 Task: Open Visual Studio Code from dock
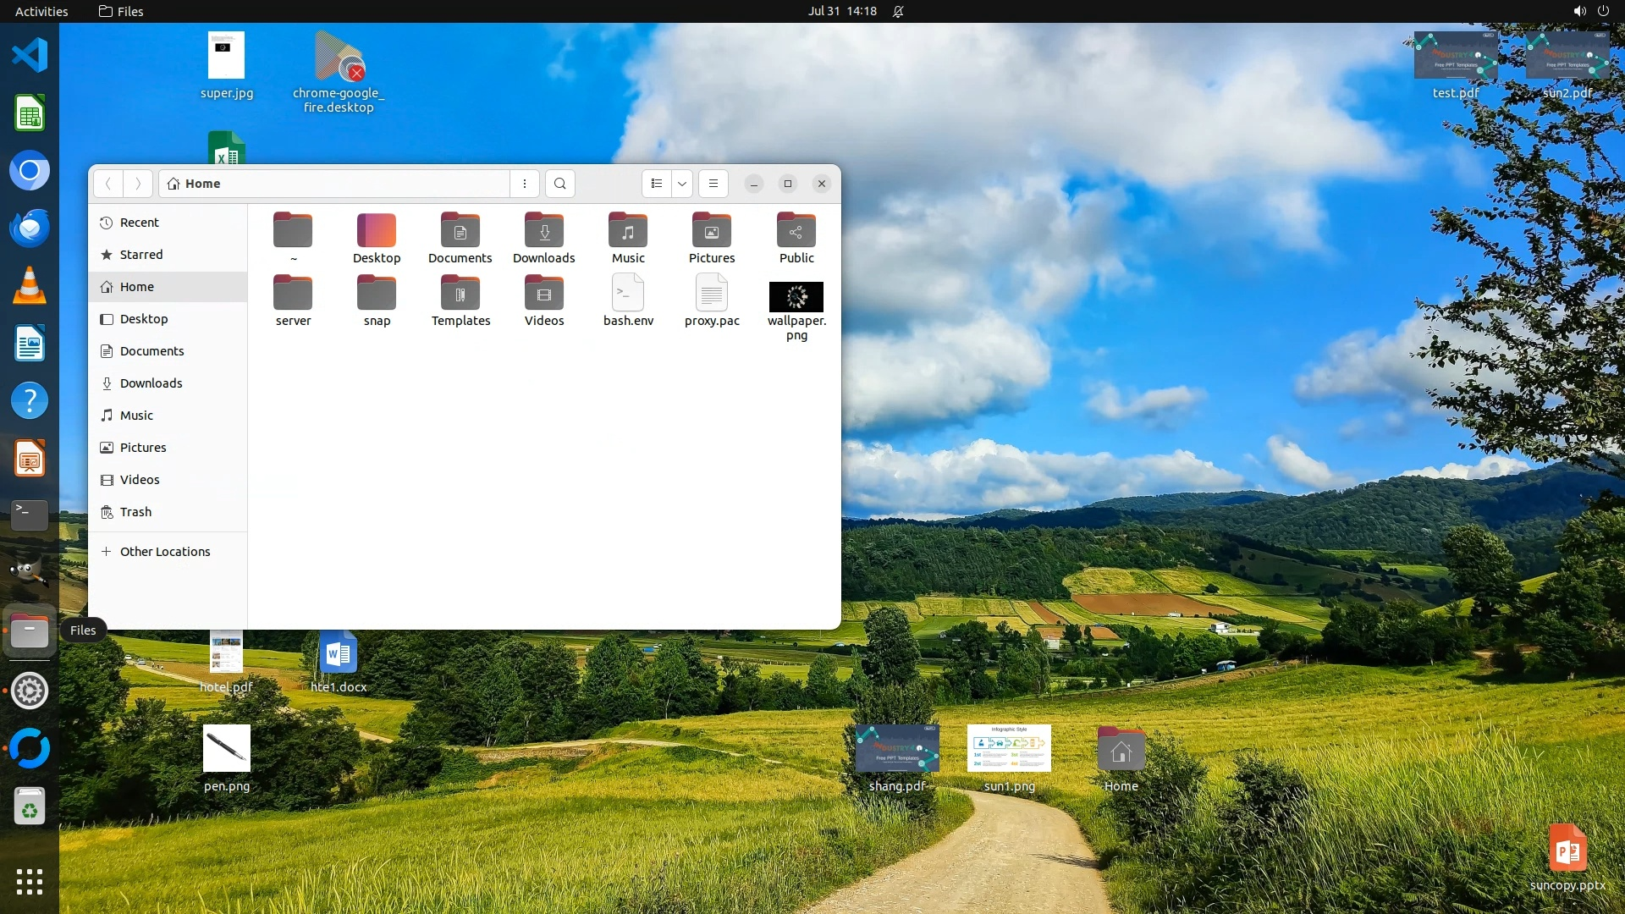tap(30, 55)
